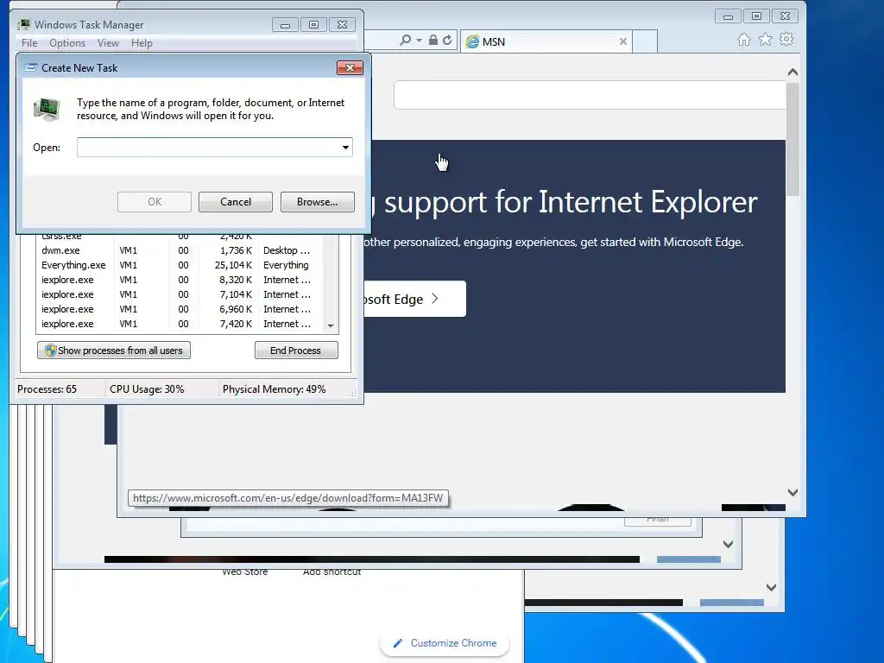Screen dimensions: 884x663
Task: Click the Customize Chrome button
Action: point(445,642)
